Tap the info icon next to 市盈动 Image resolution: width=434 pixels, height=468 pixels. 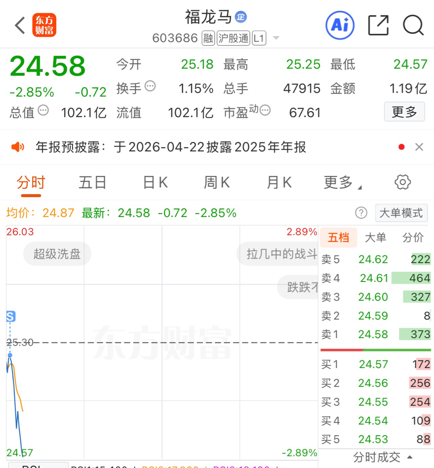265,111
